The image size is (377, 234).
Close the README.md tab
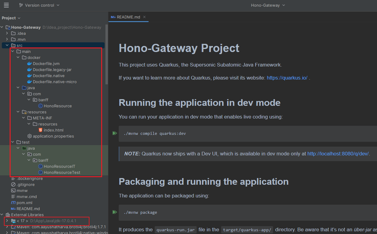click(x=144, y=17)
